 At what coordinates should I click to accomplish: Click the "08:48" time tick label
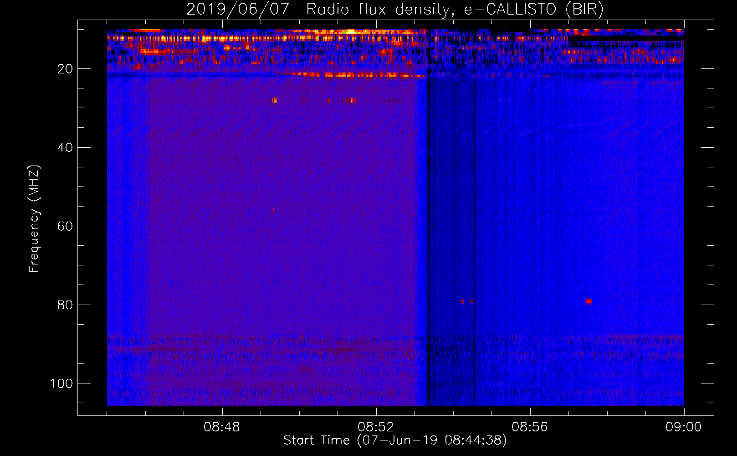222,427
